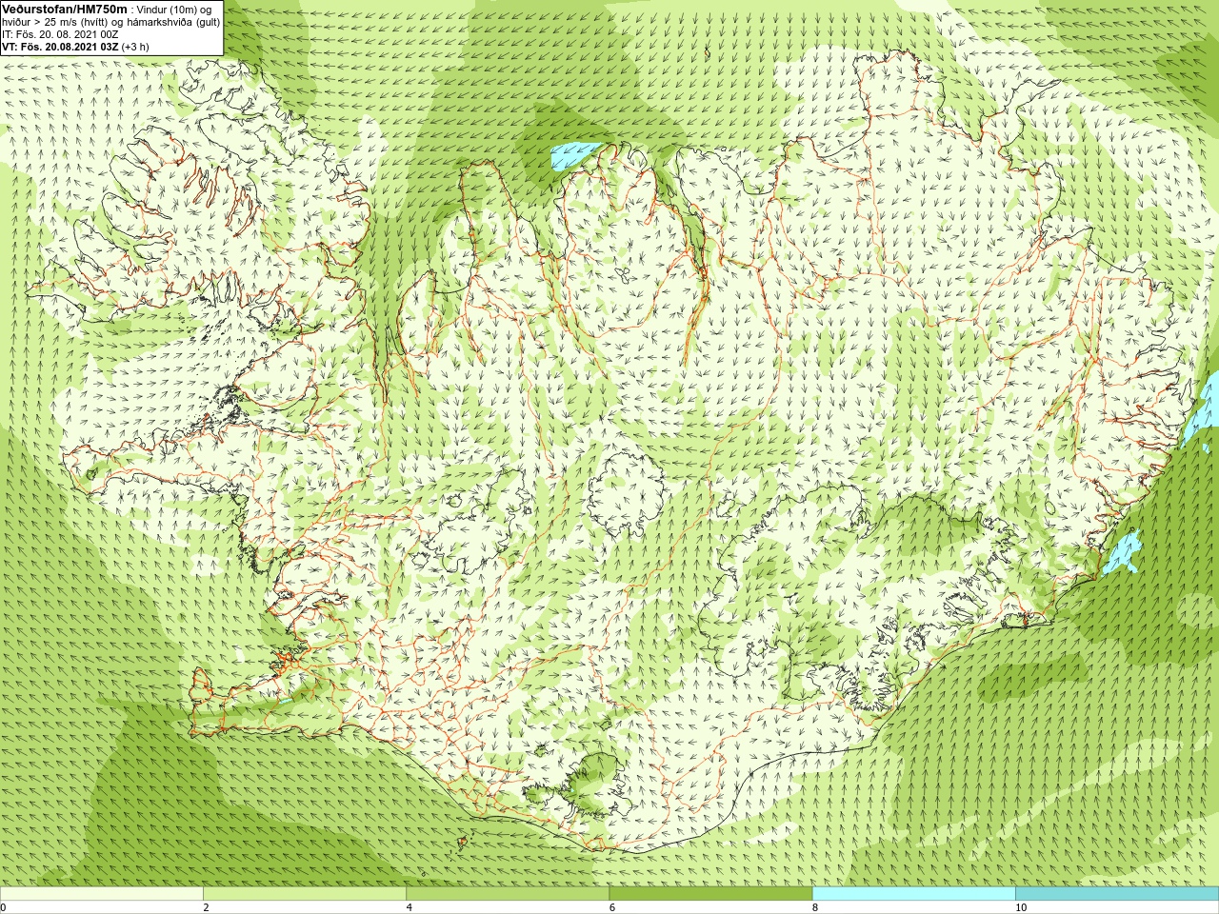The height and width of the screenshot is (914, 1219).
Task: Click the 'IT: Fös. 20. 08. 2021 00Z' line
Action: click(61, 34)
